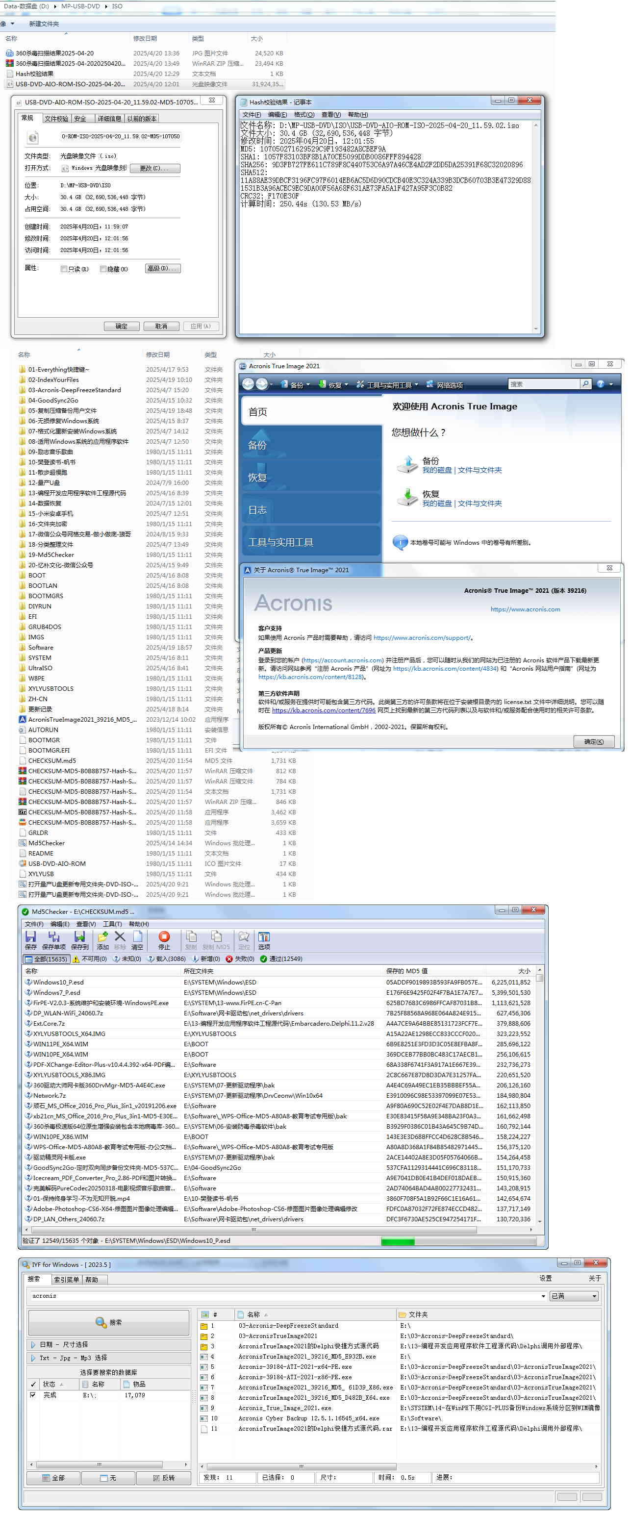Open Format (格式) menu in Notepad
Image resolution: width=630 pixels, height=1514 pixels.
(x=304, y=115)
